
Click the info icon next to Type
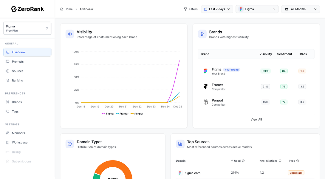click(x=298, y=161)
